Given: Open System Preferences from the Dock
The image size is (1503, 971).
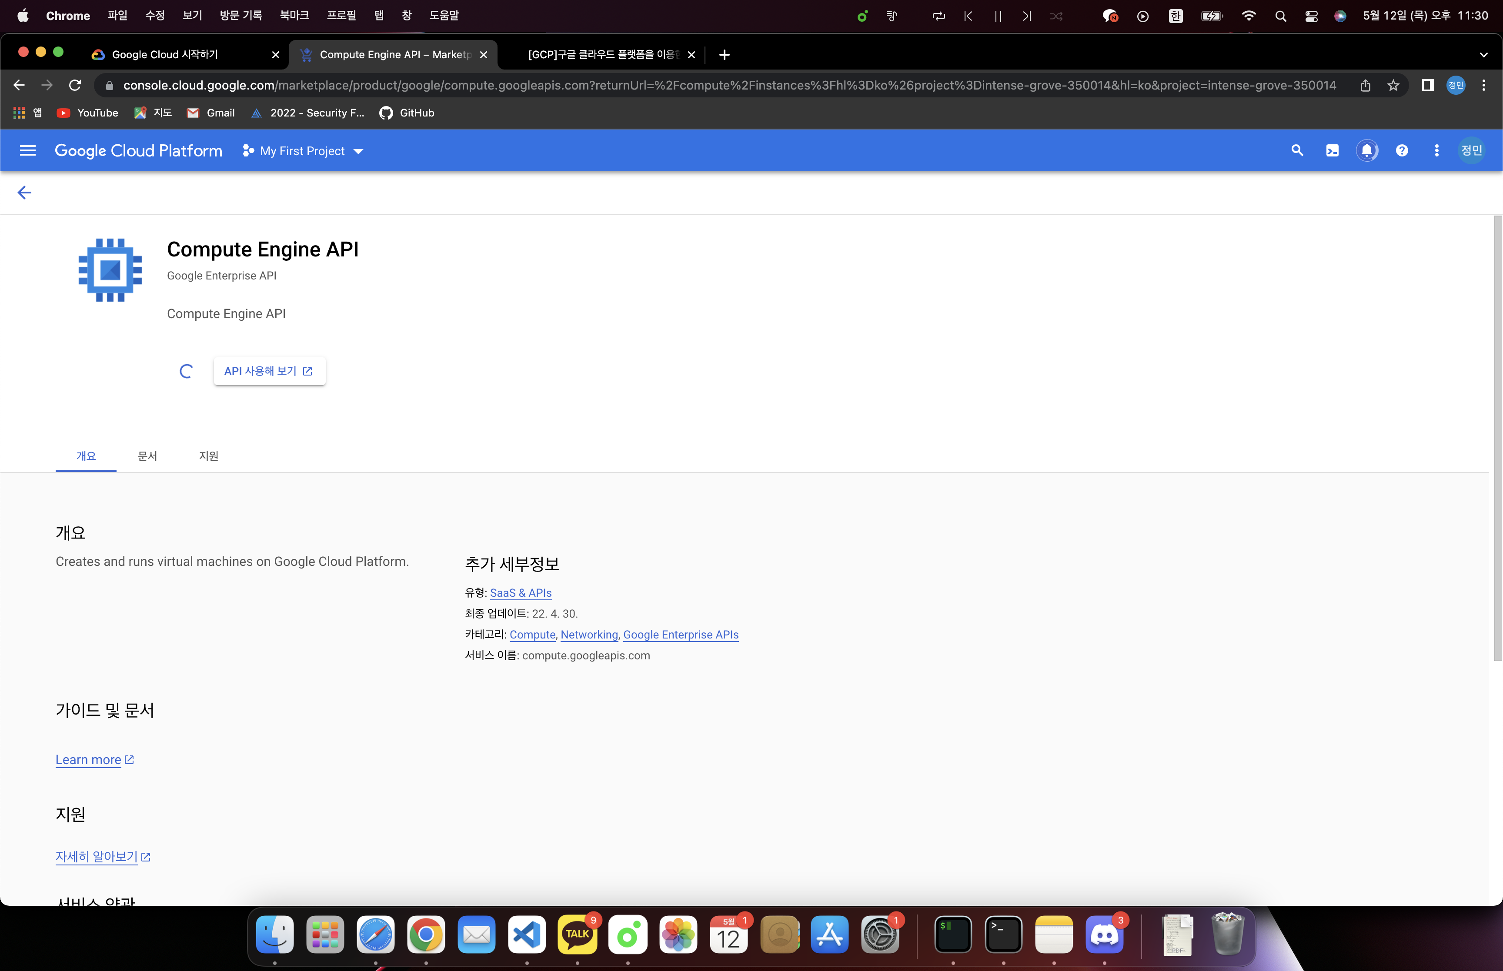Looking at the screenshot, I should pyautogui.click(x=880, y=934).
